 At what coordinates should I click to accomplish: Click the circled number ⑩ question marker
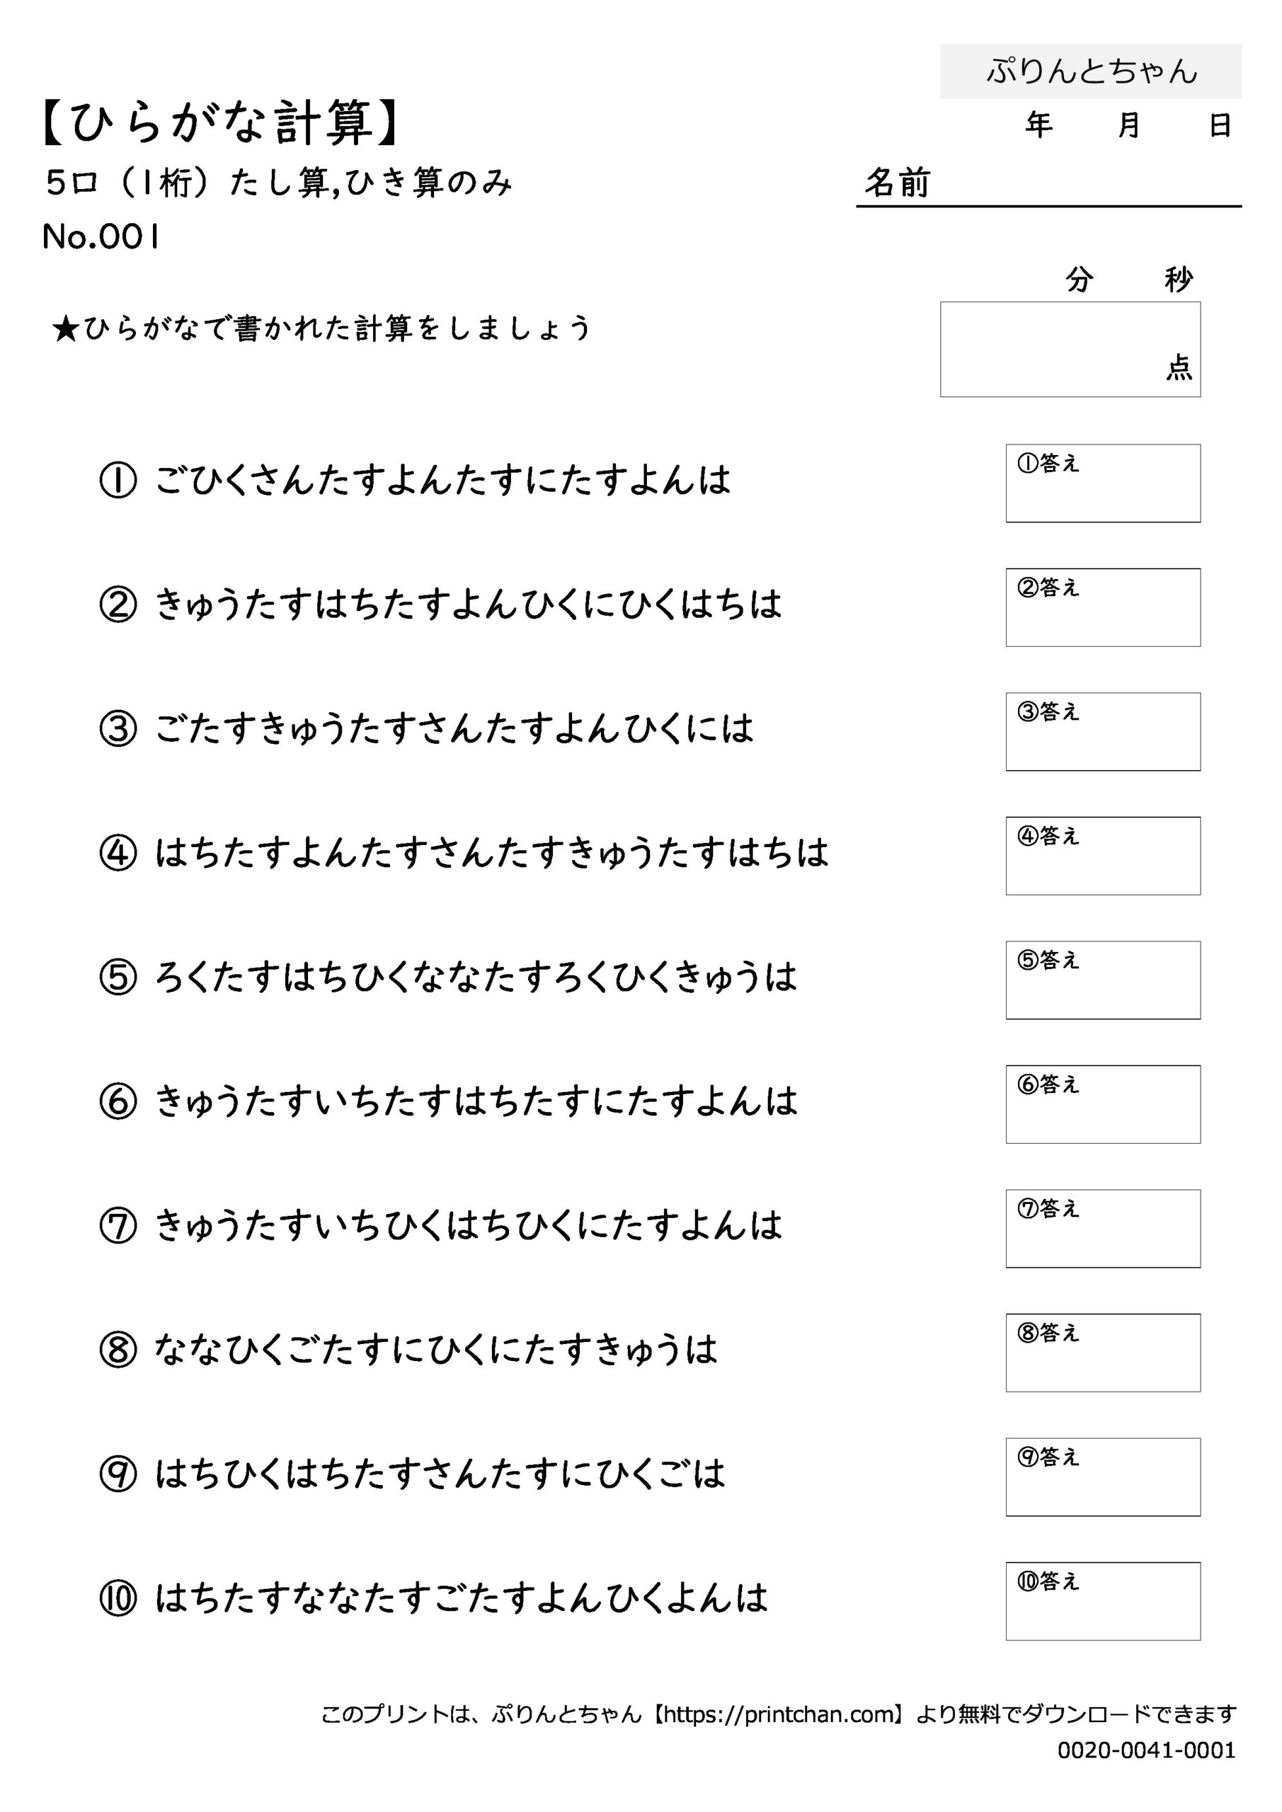pos(118,1599)
